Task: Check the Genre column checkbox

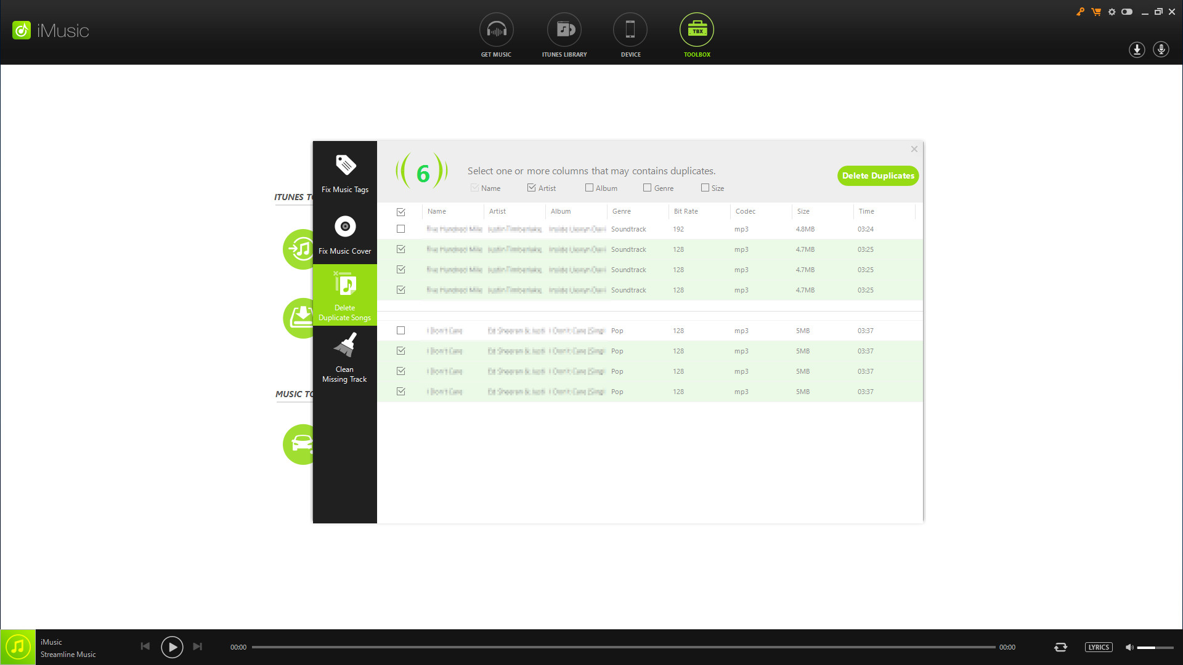Action: tap(648, 188)
